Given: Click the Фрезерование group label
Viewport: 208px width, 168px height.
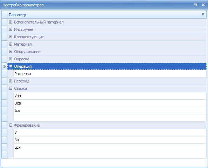Looking at the screenshot, I should tap(27, 125).
